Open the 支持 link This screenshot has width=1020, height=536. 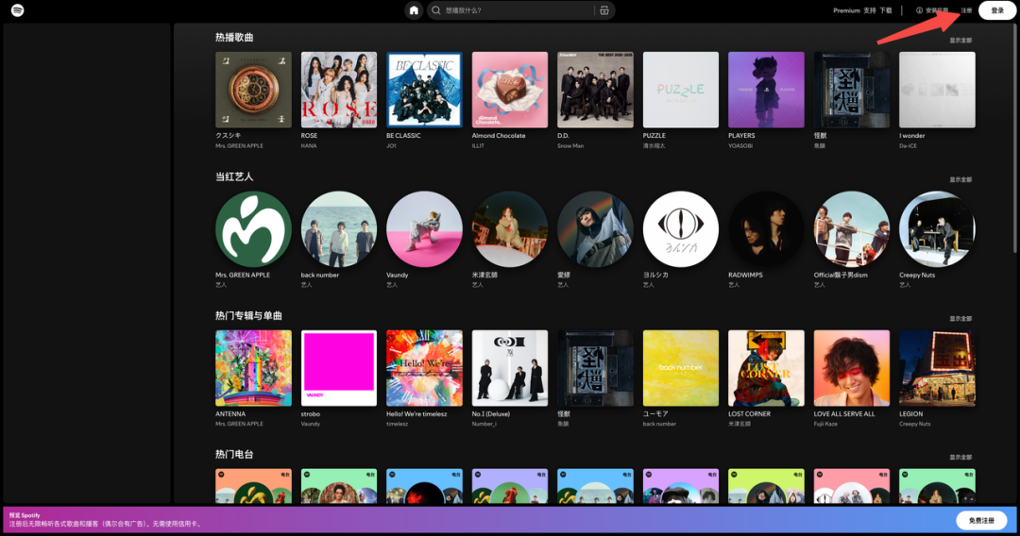pos(870,10)
